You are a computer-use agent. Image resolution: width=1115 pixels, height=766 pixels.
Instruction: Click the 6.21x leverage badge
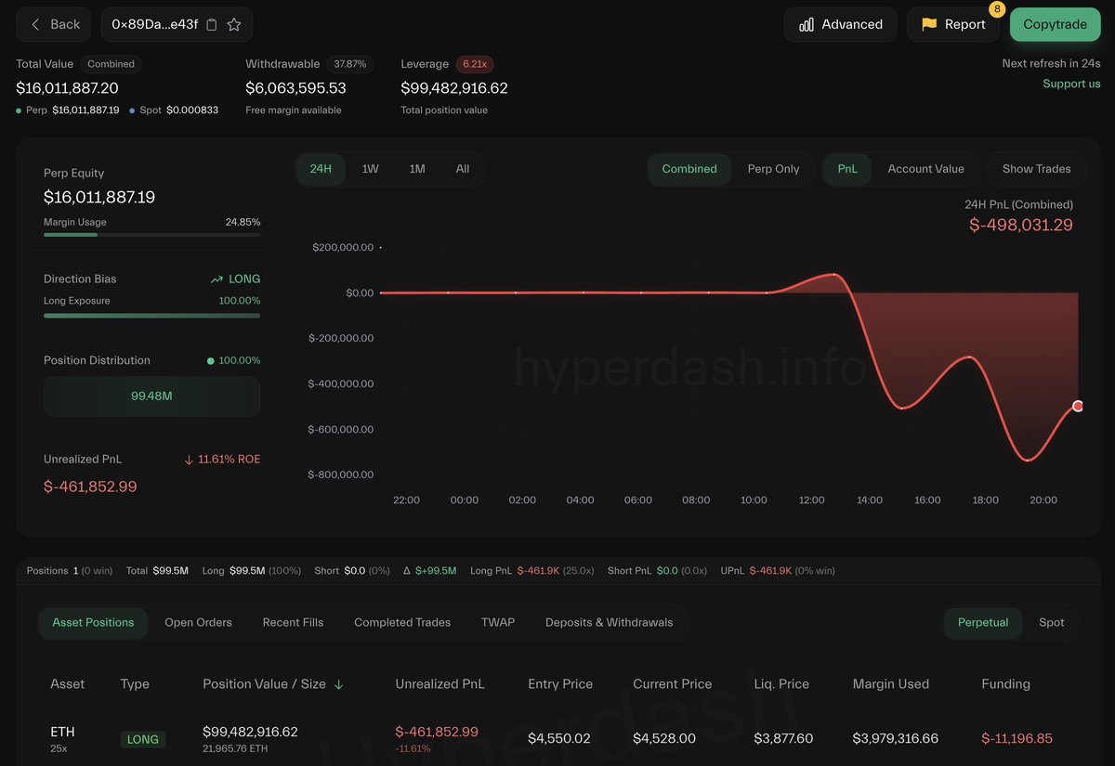(x=475, y=64)
